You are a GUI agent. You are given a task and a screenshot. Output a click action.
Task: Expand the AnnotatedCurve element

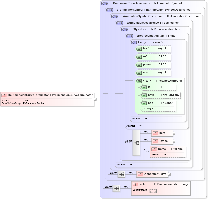pos(169,174)
